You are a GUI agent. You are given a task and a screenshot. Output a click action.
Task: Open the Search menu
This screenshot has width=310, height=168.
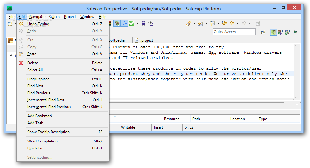pyautogui.click(x=54, y=17)
